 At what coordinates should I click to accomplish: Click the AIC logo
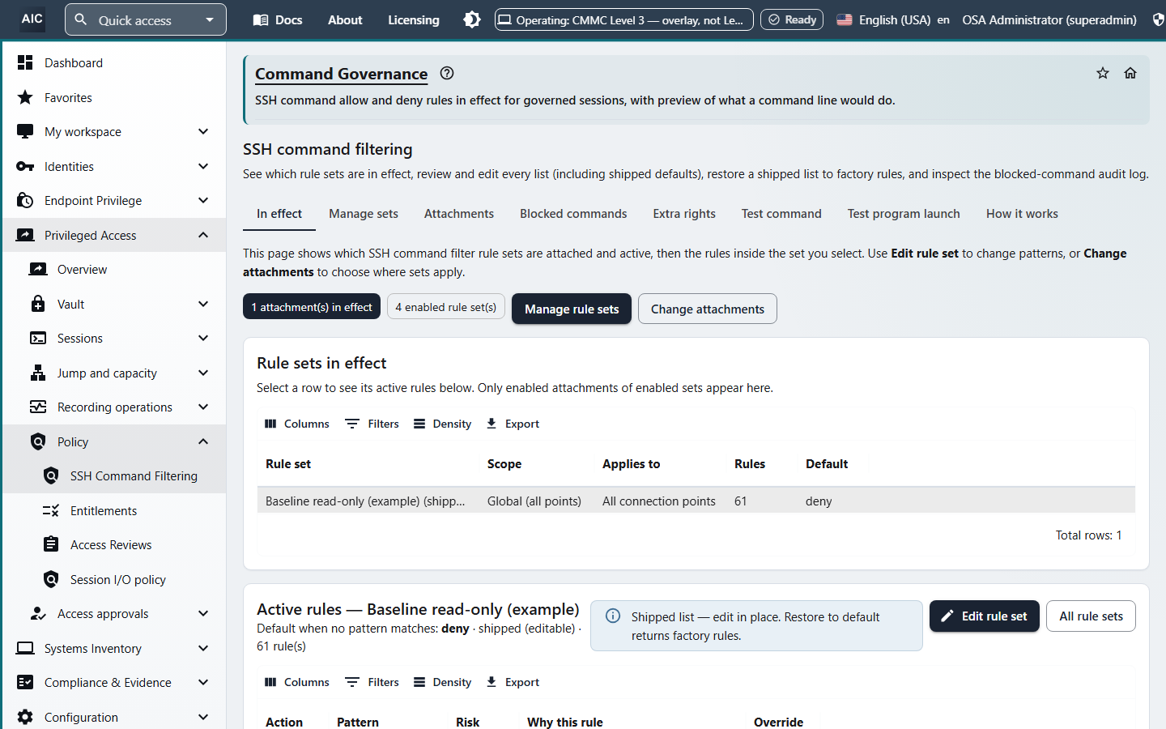pyautogui.click(x=32, y=19)
